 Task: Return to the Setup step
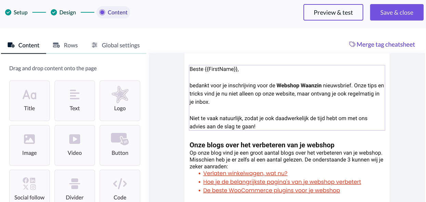16,12
